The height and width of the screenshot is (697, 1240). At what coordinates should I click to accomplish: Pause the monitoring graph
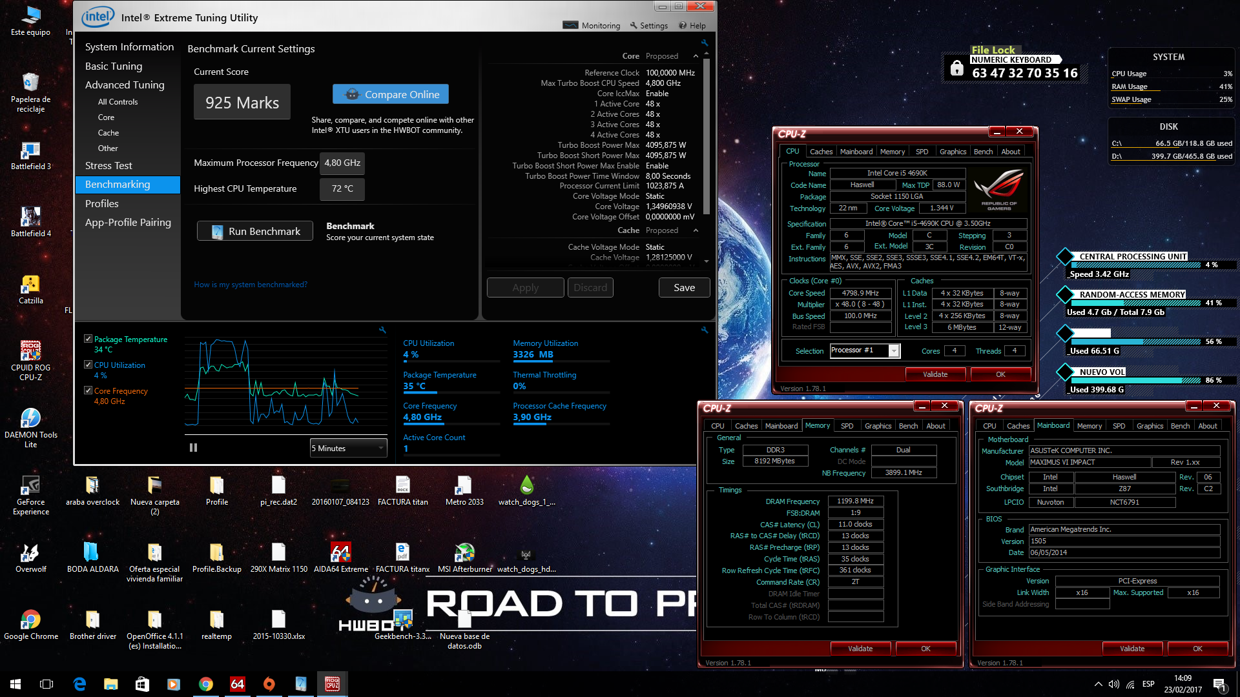coord(193,447)
